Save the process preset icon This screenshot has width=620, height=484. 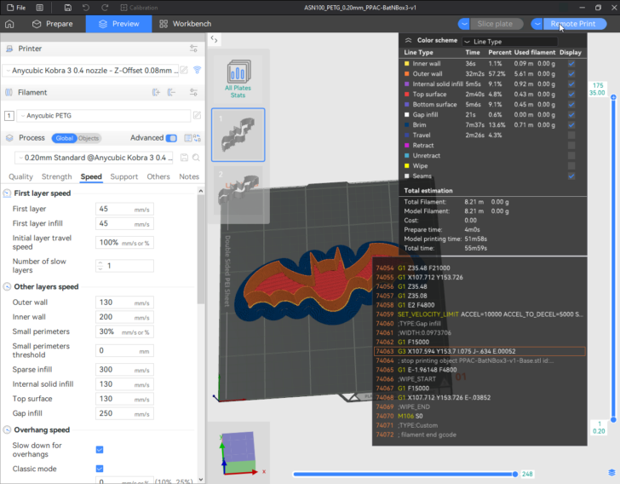coord(184,158)
